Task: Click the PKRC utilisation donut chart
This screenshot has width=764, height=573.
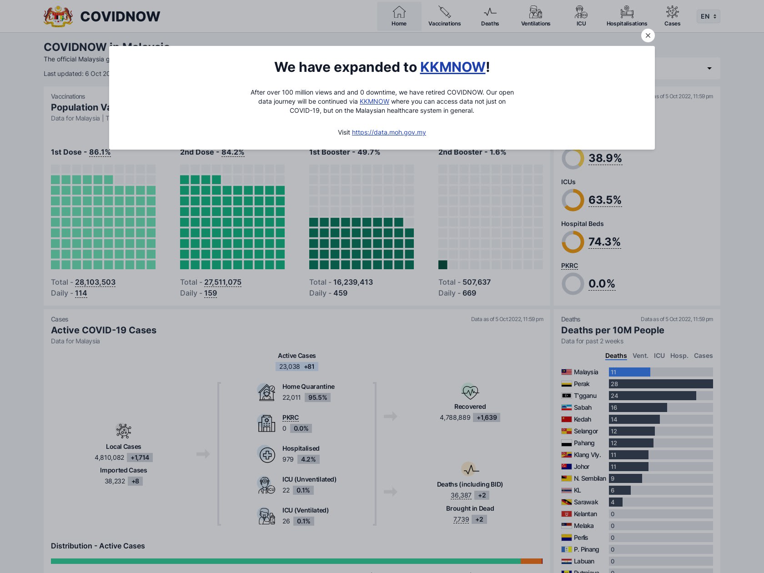Action: (573, 283)
